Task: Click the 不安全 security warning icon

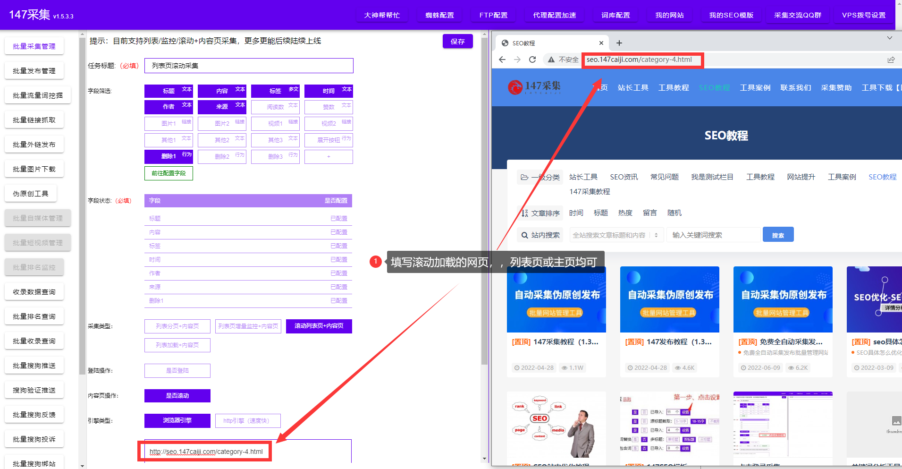Action: 551,60
